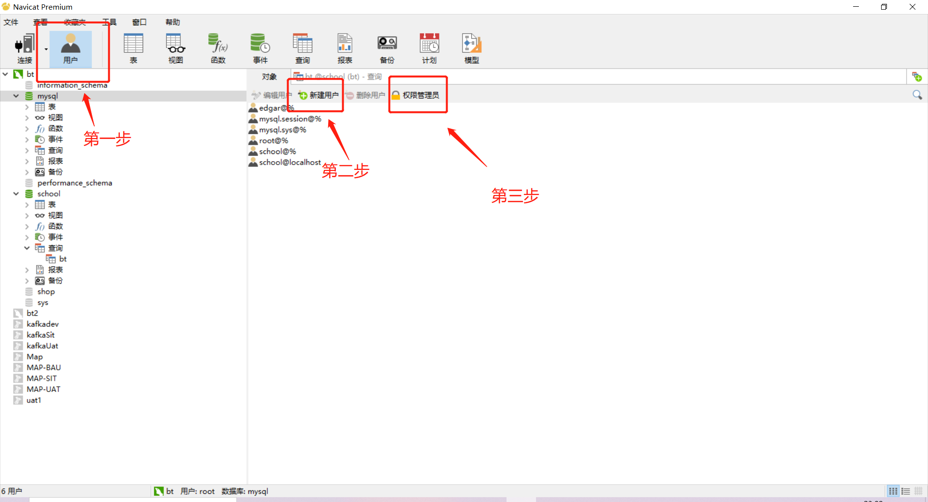
Task: Click 编辑用户 (Edit User) button
Action: [x=271, y=95]
